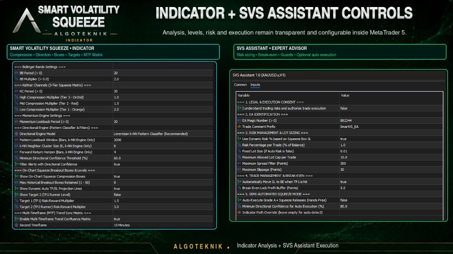Click the icon beside Break-Even Lock Profit Buffer
This screenshot has height=254, width=453.
pos(239,188)
